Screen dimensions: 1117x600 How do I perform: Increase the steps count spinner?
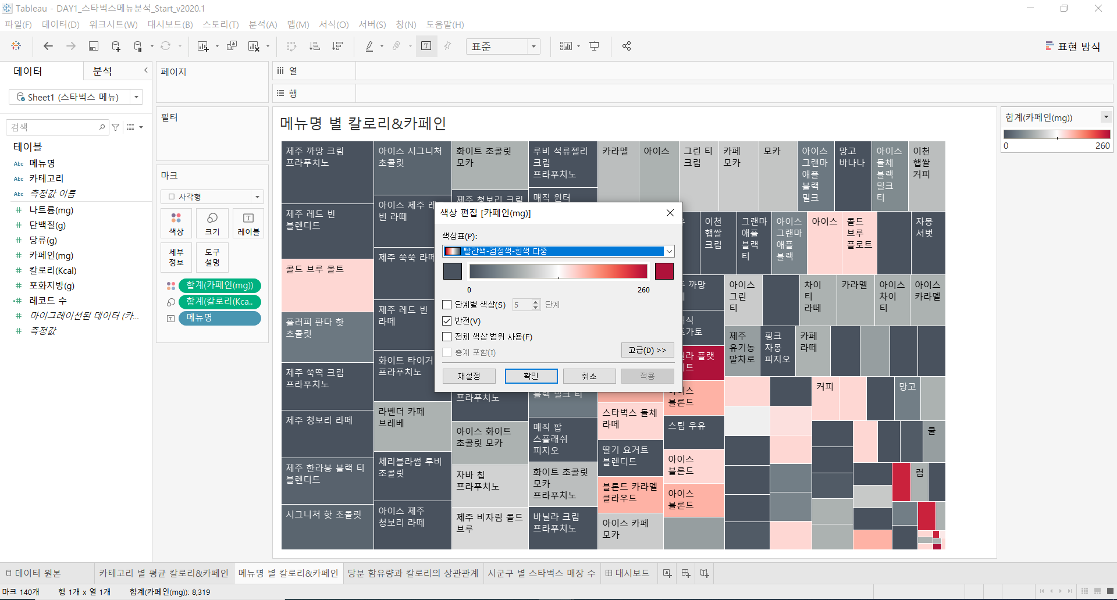(536, 302)
